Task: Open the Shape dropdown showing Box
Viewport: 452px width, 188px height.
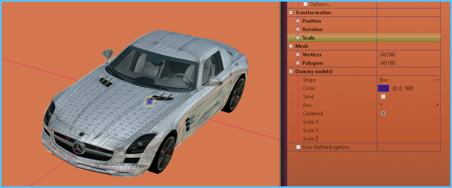Action: pyautogui.click(x=437, y=80)
